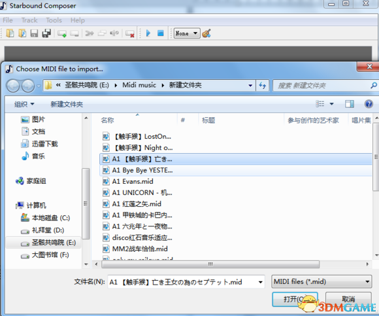Click the Save All toolbar icon
The width and height of the screenshot is (379, 316).
pos(46,33)
